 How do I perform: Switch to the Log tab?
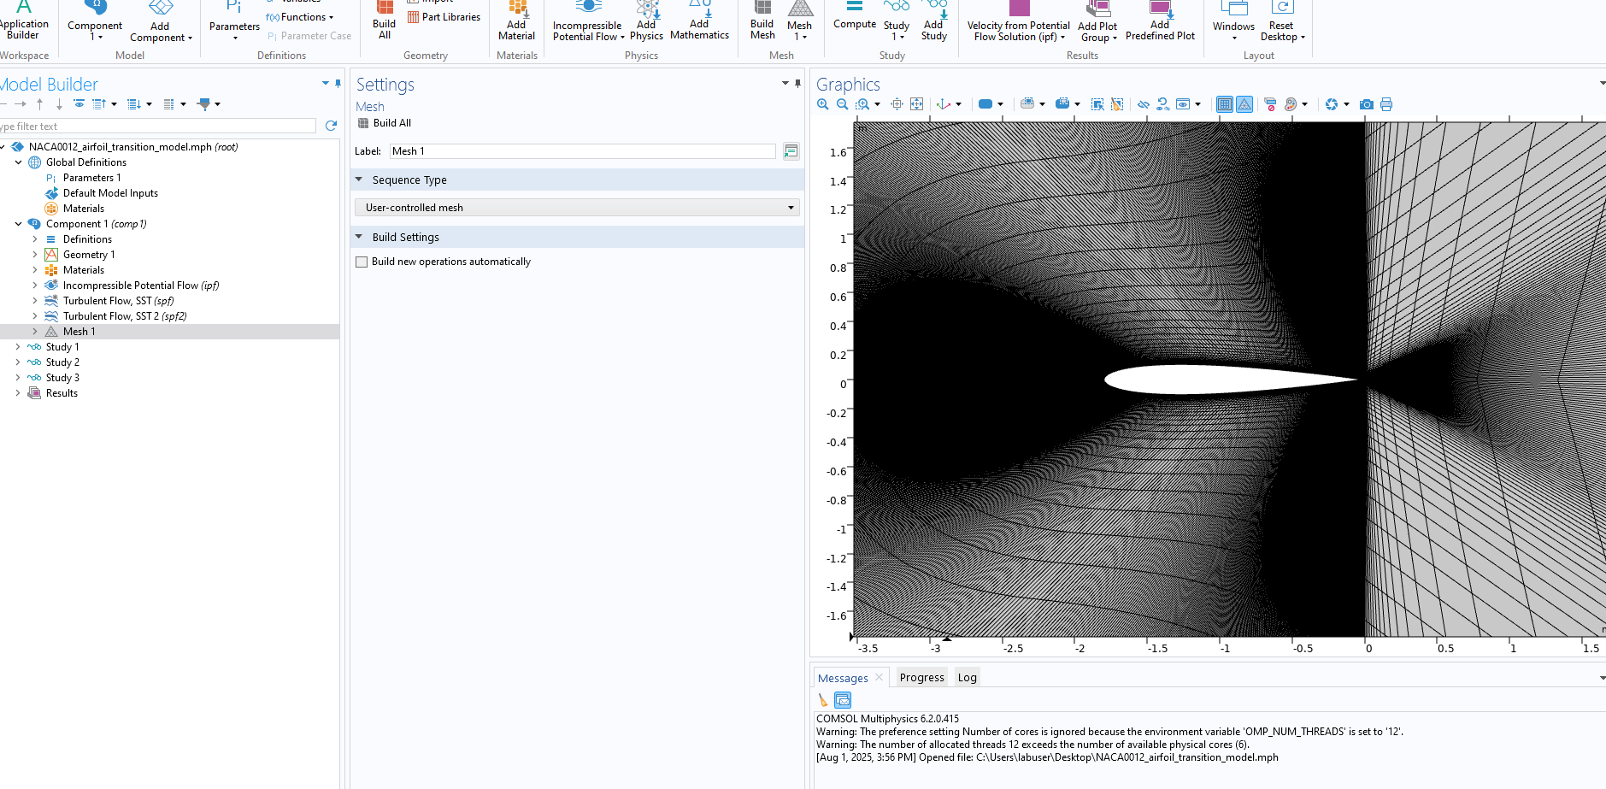coord(967,677)
